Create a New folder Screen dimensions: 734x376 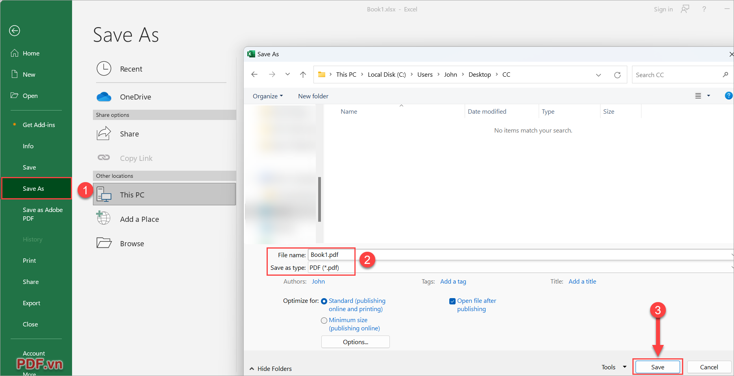(x=313, y=96)
